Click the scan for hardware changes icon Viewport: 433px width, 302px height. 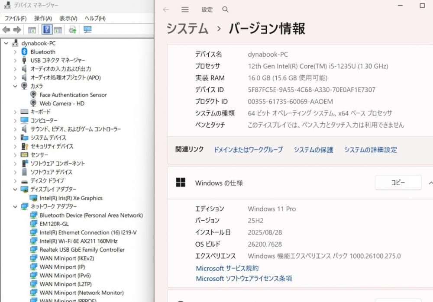click(x=87, y=30)
